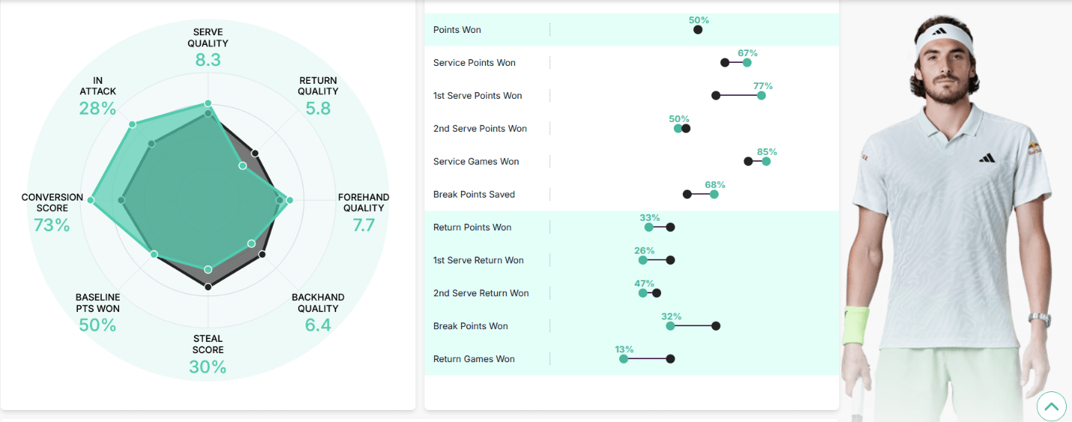Click the green 13% Return Games Won marker
Viewport: 1072px width, 422px height.
pyautogui.click(x=624, y=359)
